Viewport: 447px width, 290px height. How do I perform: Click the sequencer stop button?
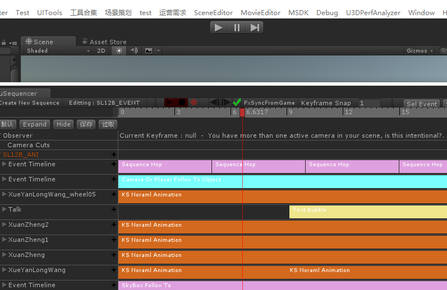pos(182,102)
